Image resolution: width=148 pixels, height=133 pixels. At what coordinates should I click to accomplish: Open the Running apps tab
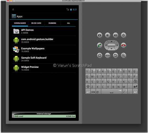coord(52,23)
